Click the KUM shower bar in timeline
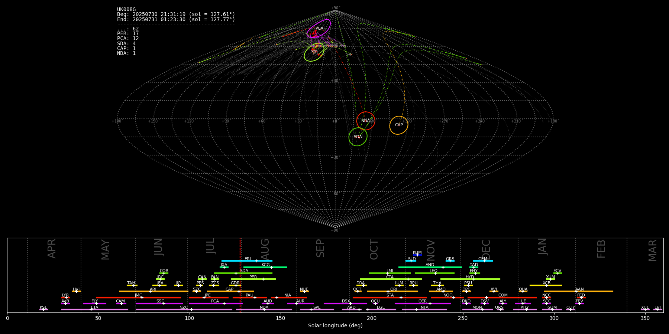 click(417, 255)
